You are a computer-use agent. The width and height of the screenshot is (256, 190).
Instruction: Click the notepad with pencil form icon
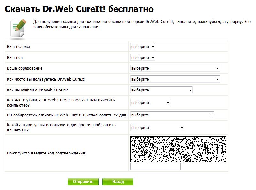pos(18,28)
